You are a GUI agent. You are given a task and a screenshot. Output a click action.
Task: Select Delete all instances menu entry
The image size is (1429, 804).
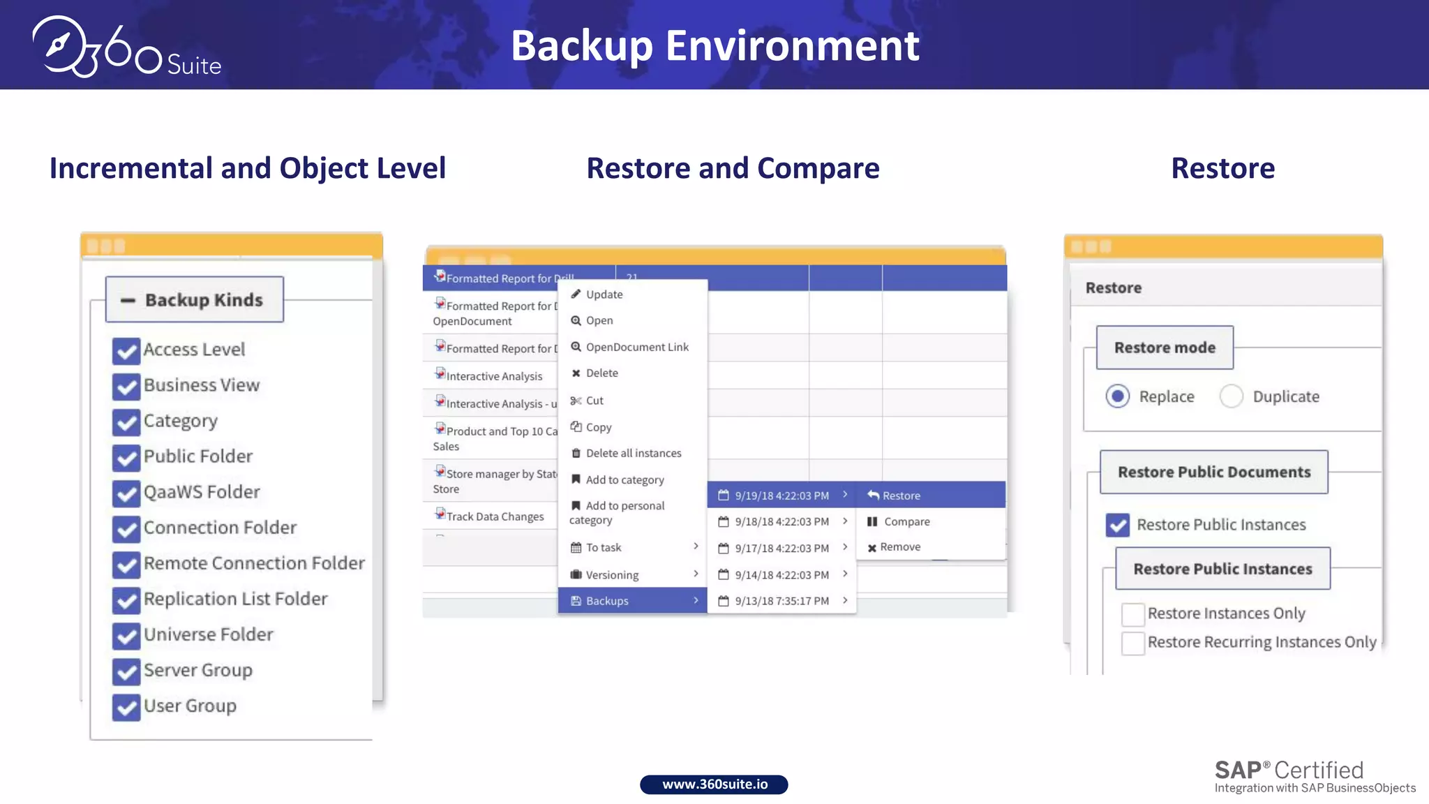pyautogui.click(x=632, y=453)
